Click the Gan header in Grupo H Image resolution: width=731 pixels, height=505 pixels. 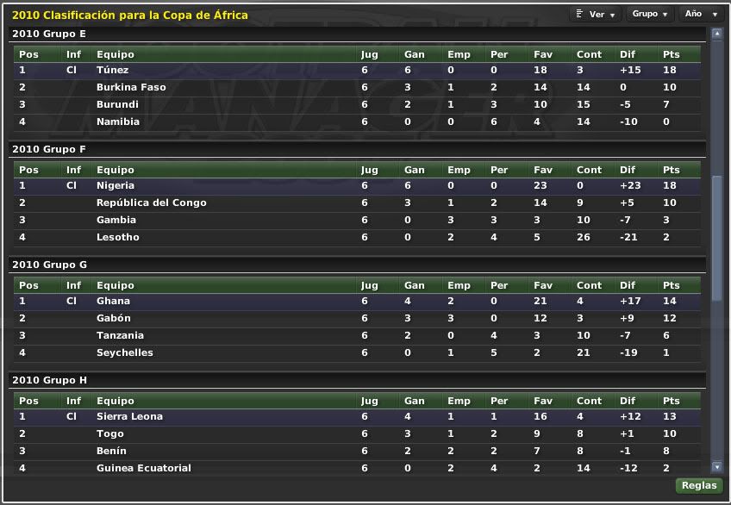(x=414, y=401)
